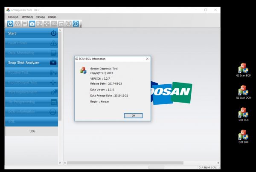256x172 pixels.
Task: Open the VIEW(V) menu
Action: [41, 17]
